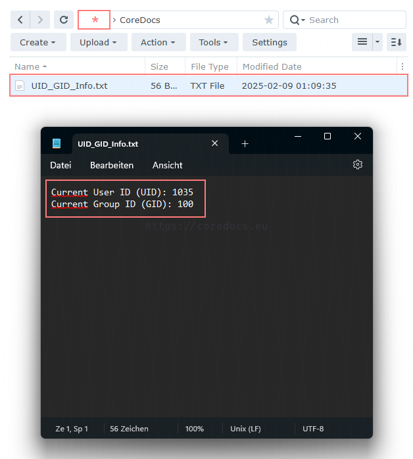Sort by File Type column
This screenshot has width=413, height=459.
pyautogui.click(x=211, y=66)
